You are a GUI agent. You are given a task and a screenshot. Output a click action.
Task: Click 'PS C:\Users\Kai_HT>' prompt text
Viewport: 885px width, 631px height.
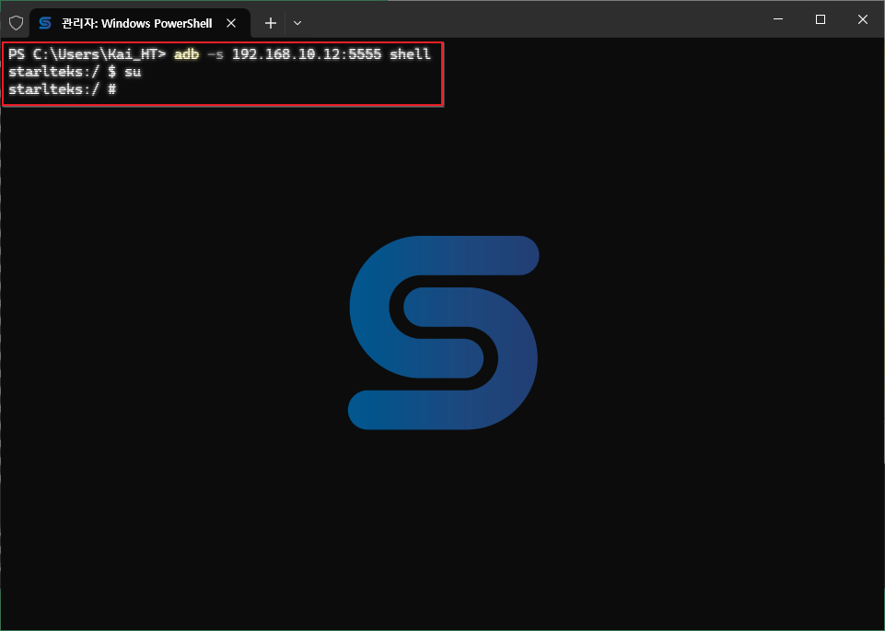87,54
